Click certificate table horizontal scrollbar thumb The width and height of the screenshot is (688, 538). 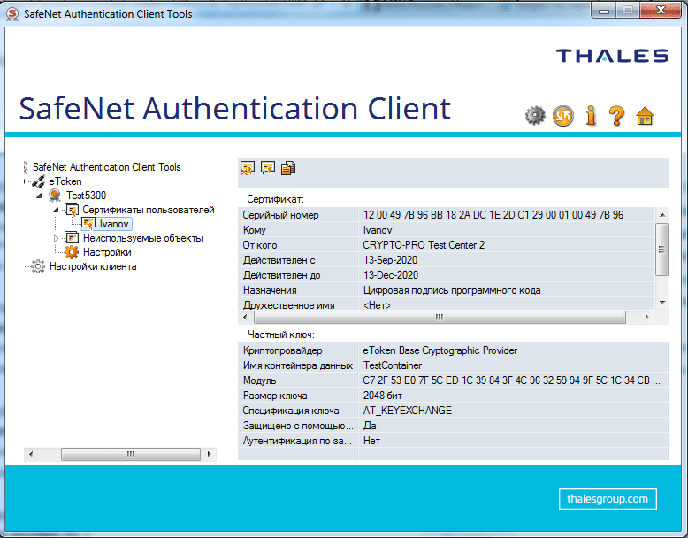(440, 317)
